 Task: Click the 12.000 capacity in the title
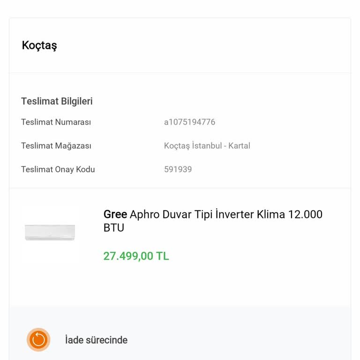coord(305,215)
